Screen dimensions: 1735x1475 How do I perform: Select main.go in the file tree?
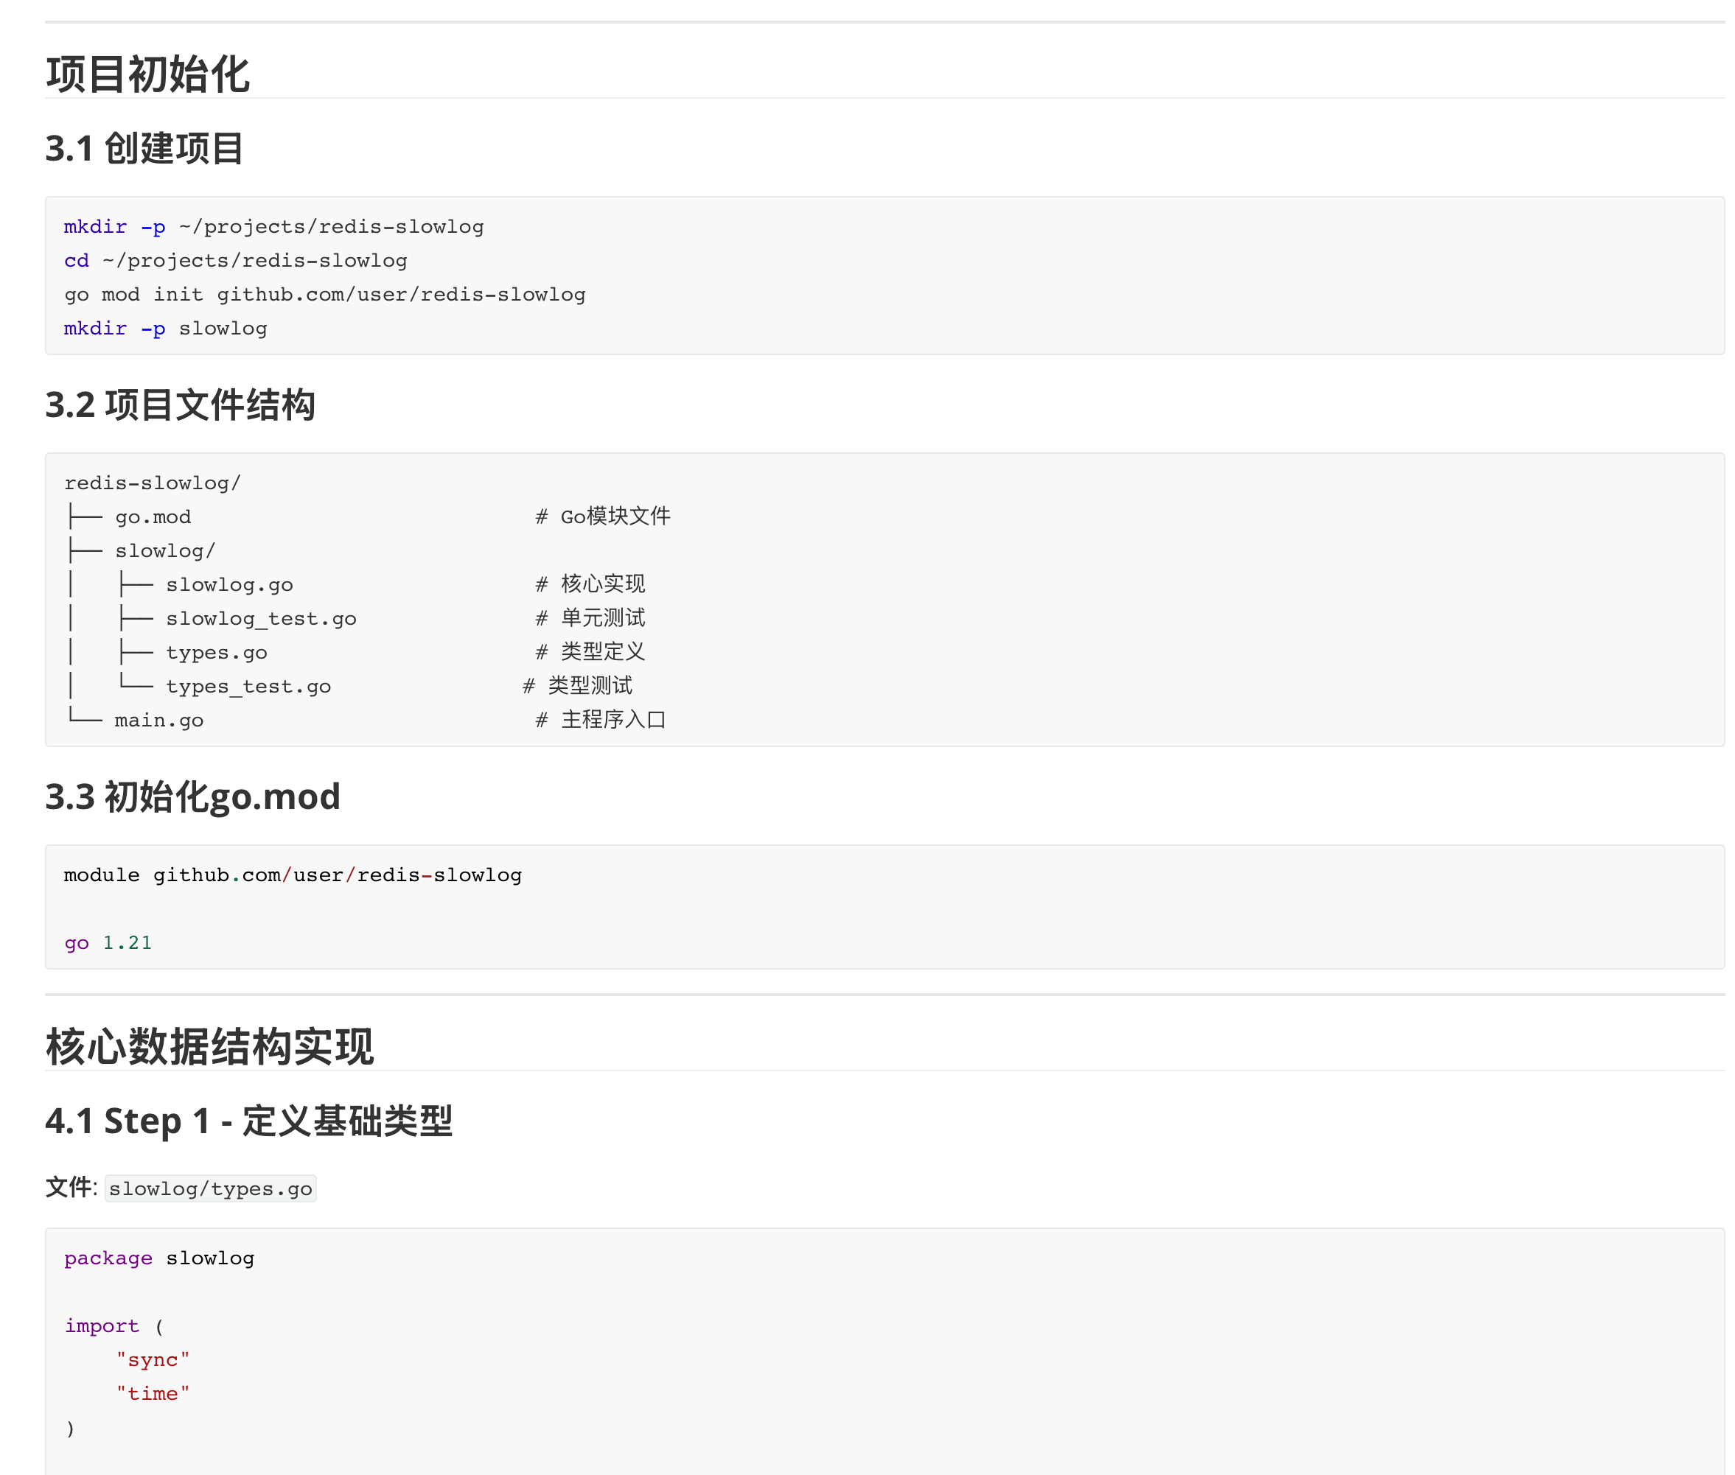(159, 720)
